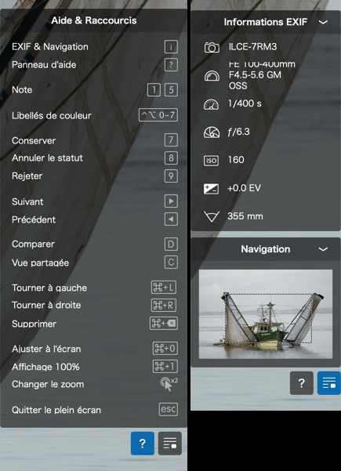
Task: Click the grey question mark button under Navigation
Action: coord(301,383)
